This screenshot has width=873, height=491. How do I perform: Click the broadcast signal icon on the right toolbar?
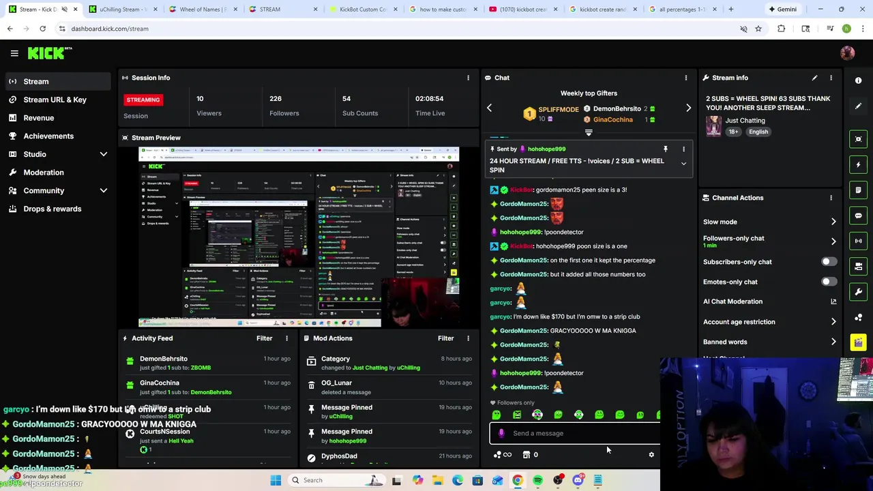(x=858, y=241)
